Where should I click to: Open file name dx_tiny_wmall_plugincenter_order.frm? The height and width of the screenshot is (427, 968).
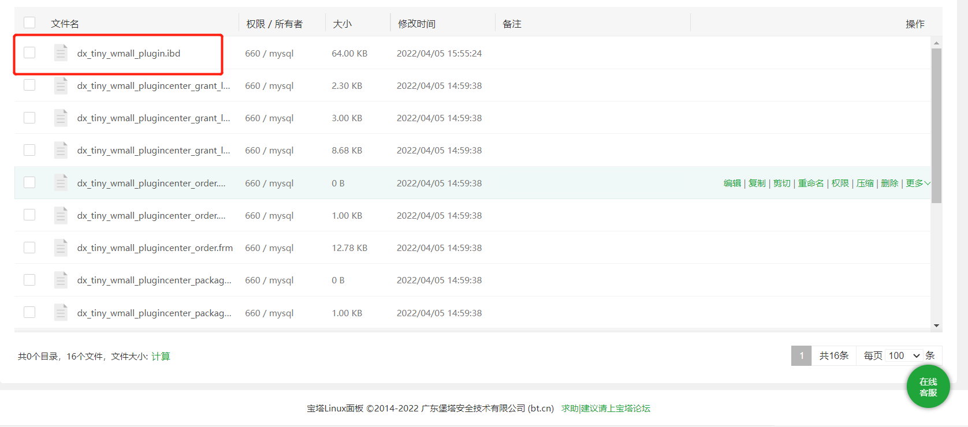click(155, 248)
